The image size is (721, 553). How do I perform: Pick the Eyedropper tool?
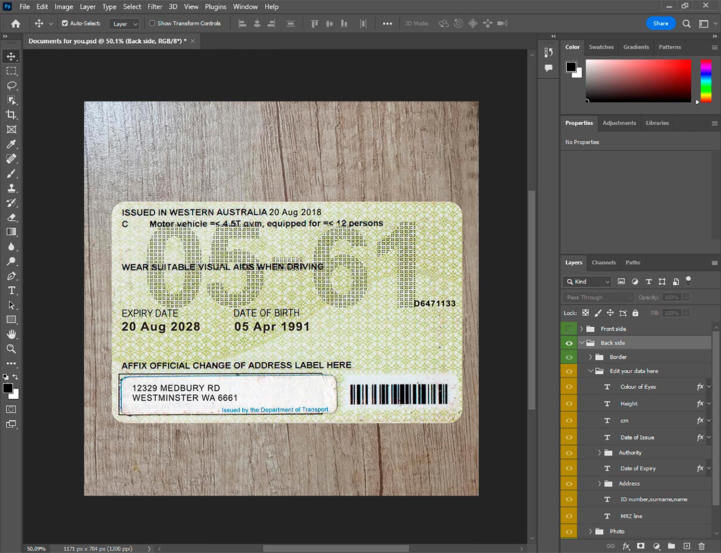pos(12,144)
